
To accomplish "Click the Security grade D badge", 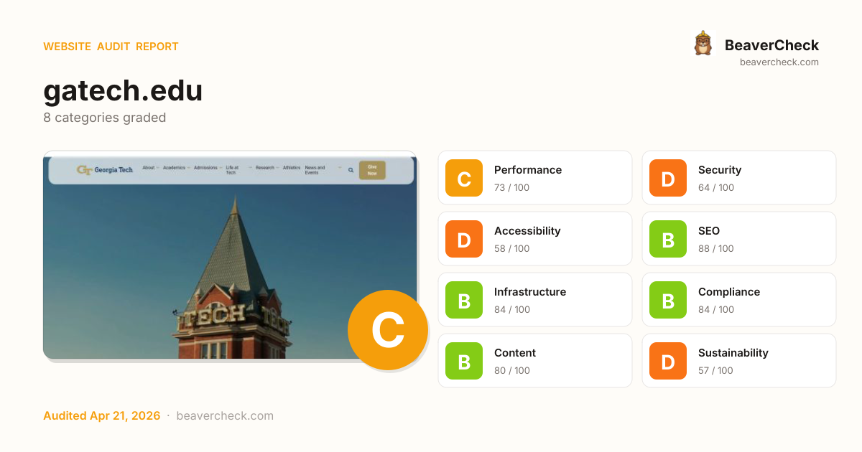I will point(668,178).
